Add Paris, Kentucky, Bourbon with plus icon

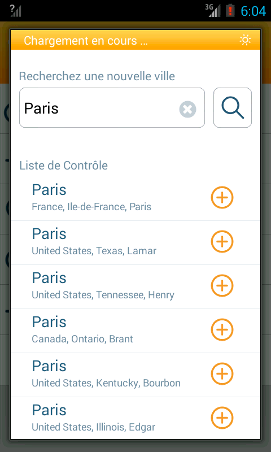pyautogui.click(x=222, y=374)
